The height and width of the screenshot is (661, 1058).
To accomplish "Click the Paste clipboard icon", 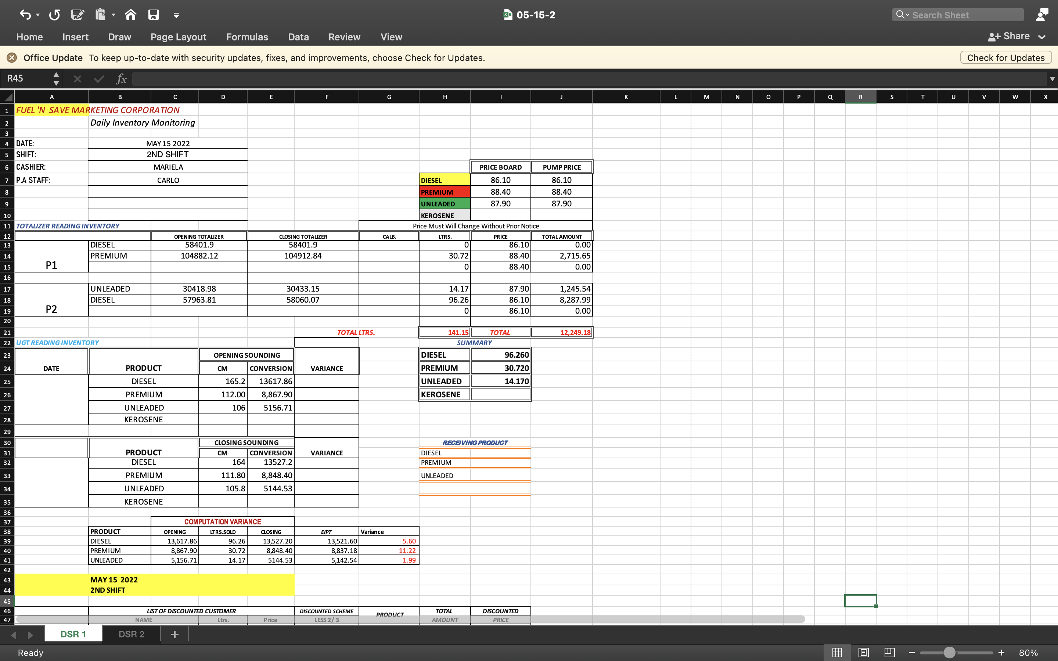I will coord(101,15).
